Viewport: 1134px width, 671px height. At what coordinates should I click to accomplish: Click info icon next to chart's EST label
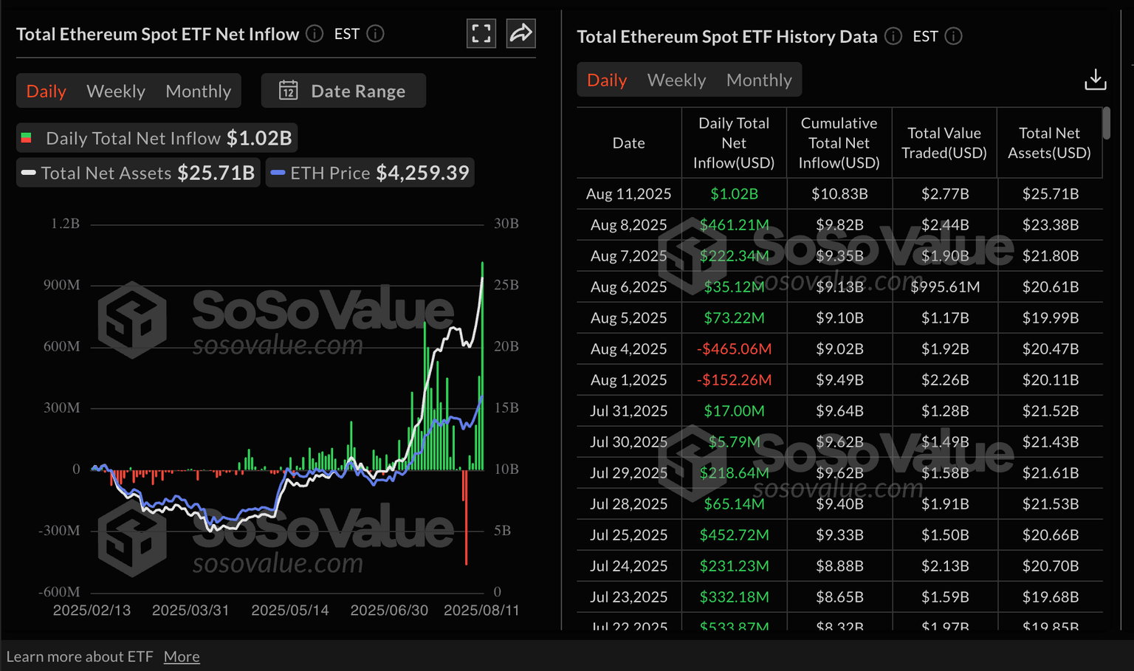coord(375,34)
